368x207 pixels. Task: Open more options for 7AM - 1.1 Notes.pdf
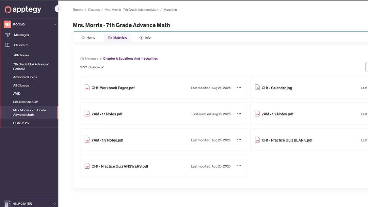pyautogui.click(x=239, y=114)
